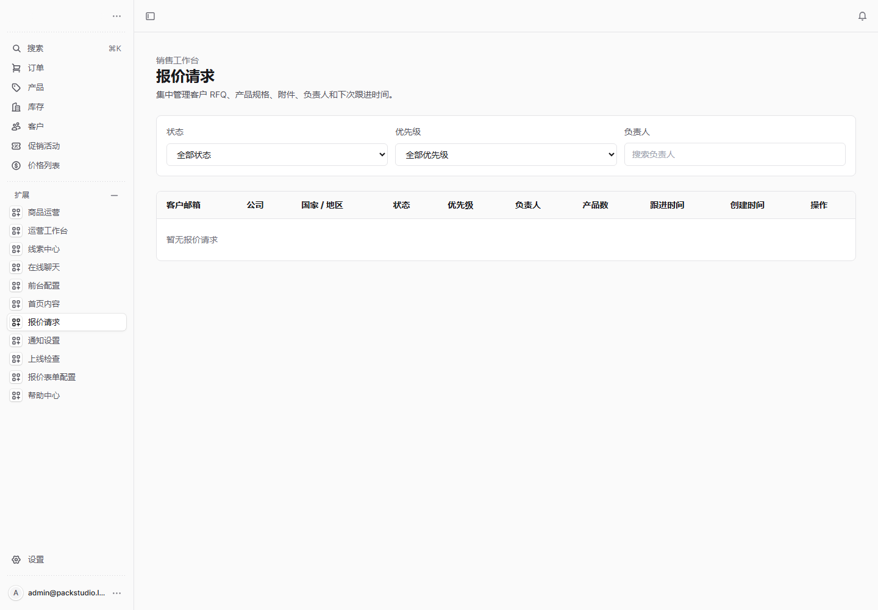
Task: Open 通知设置 extension page
Action: [x=67, y=340]
